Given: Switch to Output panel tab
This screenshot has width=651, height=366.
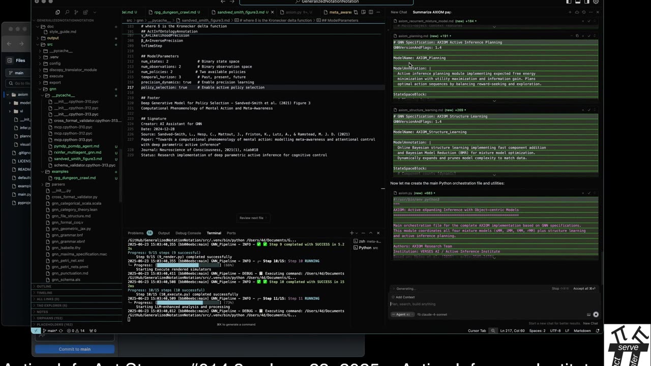Looking at the screenshot, I should [164, 233].
